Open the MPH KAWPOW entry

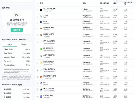[x=49, y=41]
